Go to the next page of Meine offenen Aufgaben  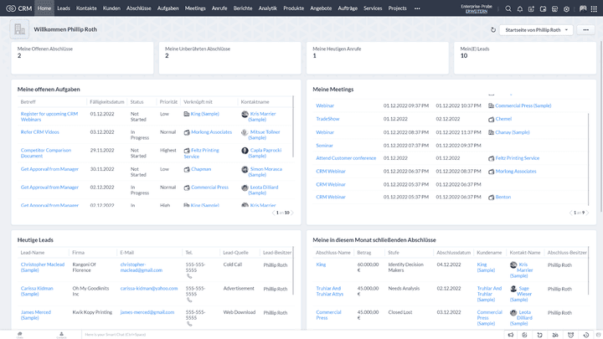[292, 213]
